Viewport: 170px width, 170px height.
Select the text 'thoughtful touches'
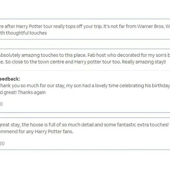coord(26,33)
